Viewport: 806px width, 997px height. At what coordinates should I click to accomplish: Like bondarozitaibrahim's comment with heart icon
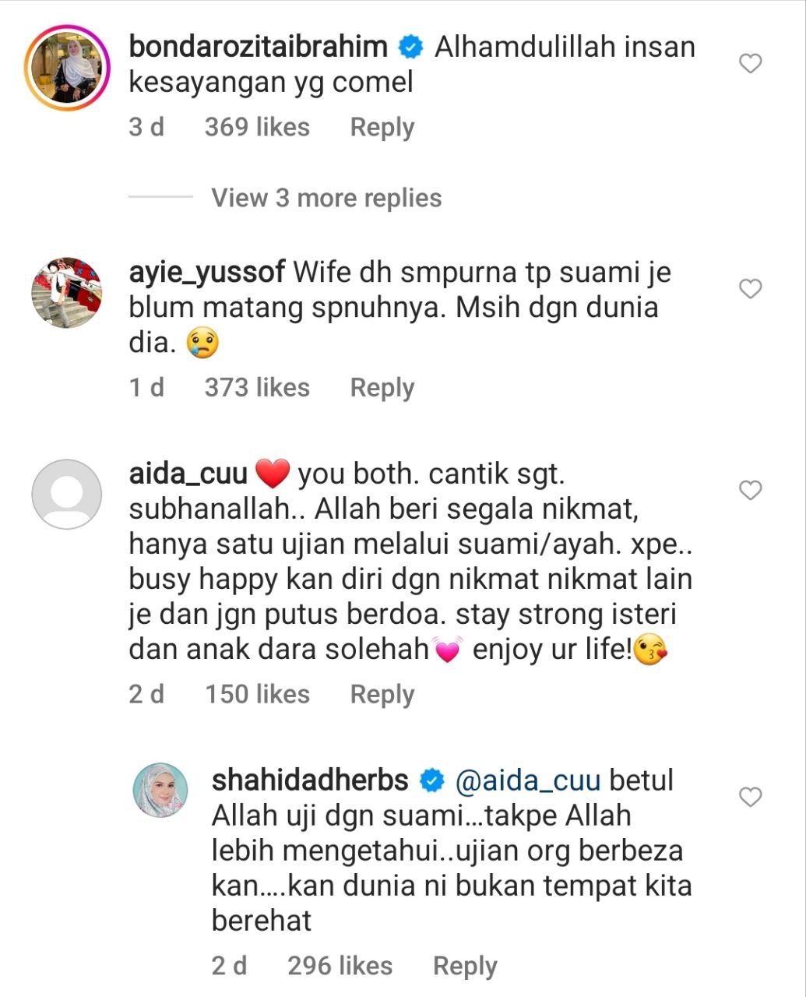750,64
